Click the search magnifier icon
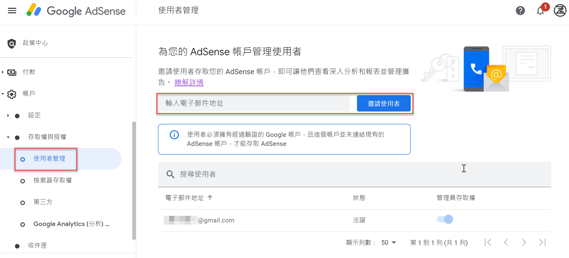569x258 pixels. coord(170,174)
